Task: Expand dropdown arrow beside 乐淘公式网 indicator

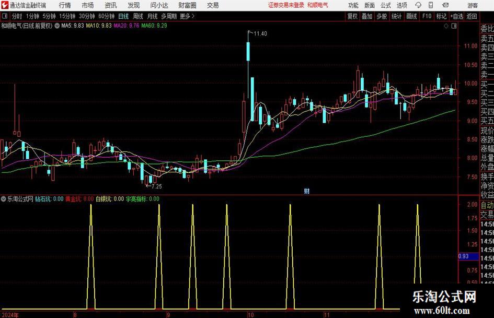Action: 3,199
